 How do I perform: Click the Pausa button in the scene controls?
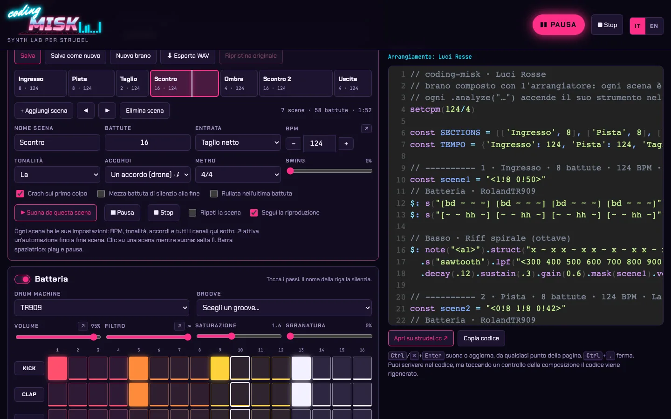(x=123, y=213)
